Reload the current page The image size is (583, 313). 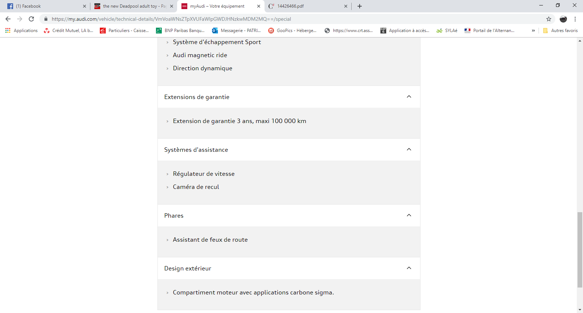(x=31, y=19)
